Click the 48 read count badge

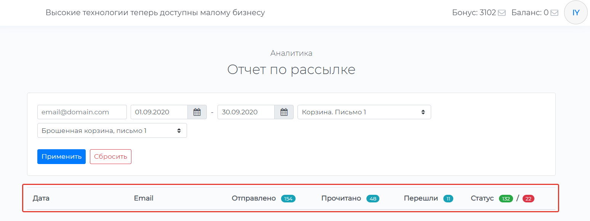373,199
